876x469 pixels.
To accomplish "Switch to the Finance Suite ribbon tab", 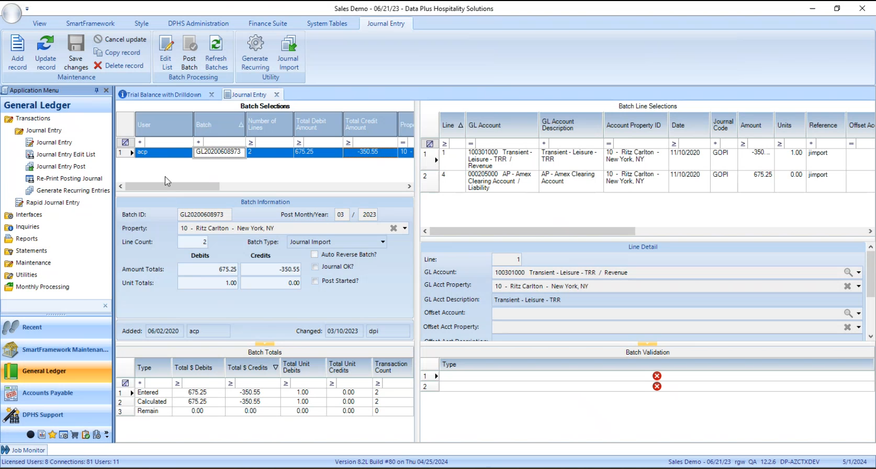I will point(267,24).
